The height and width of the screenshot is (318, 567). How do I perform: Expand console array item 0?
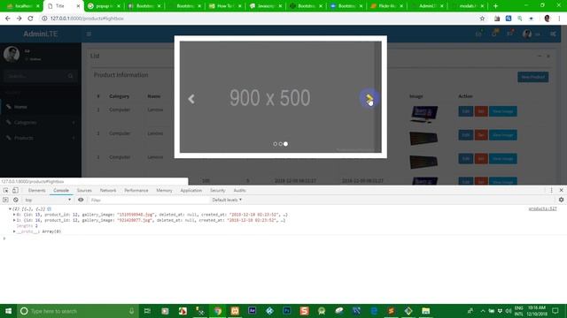[14, 215]
